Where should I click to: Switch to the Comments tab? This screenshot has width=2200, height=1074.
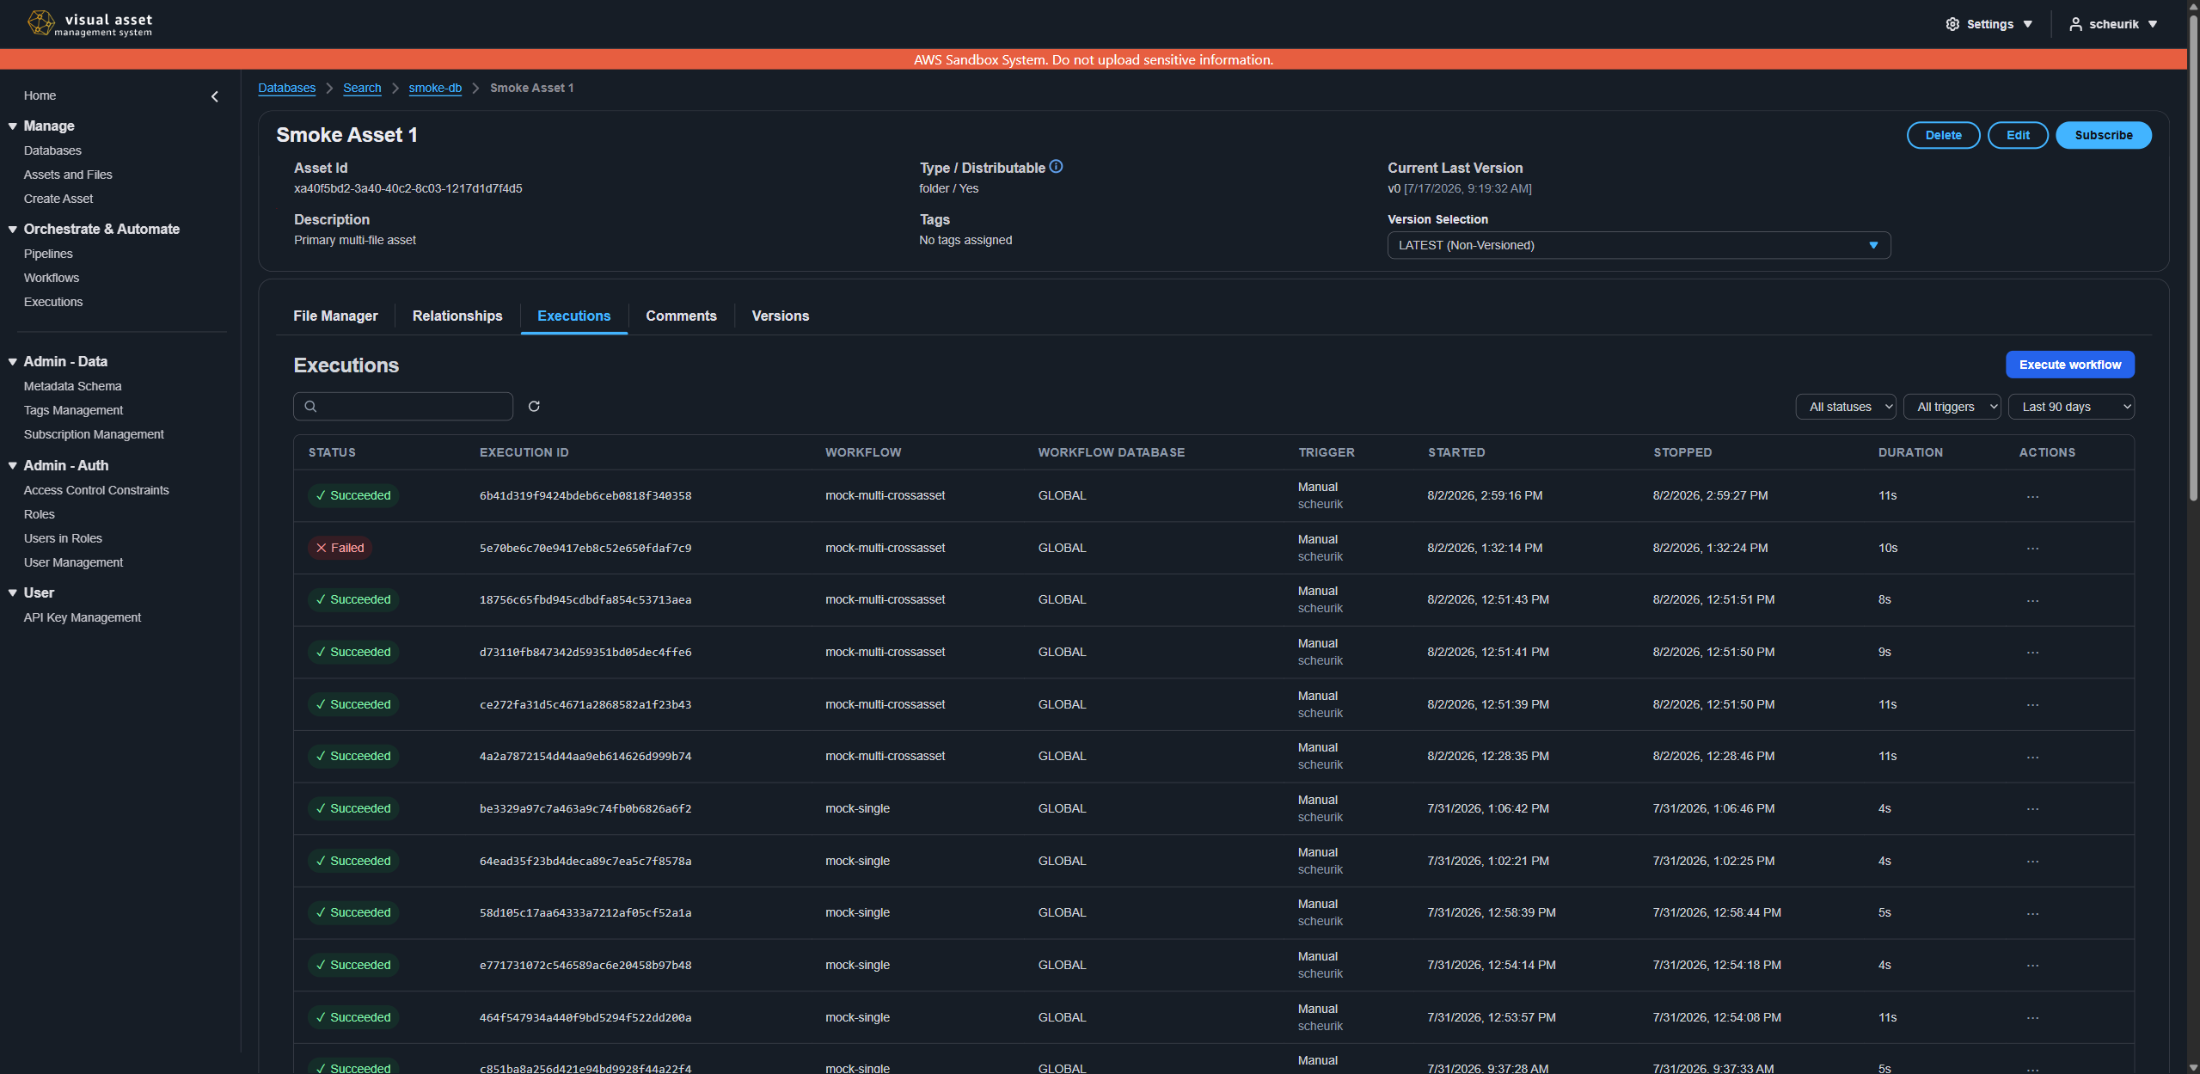(681, 316)
